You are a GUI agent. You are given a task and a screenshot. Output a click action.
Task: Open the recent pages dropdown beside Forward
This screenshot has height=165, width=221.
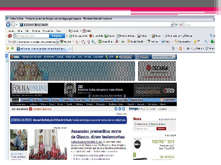pyautogui.click(x=17, y=25)
